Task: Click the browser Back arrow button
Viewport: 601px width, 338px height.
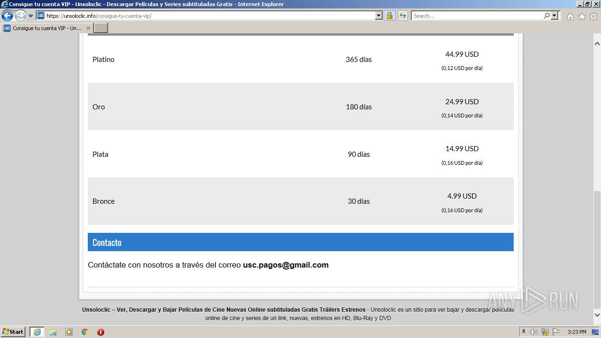Action: click(7, 15)
